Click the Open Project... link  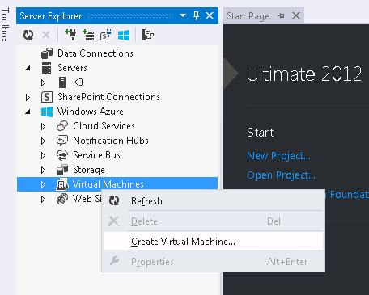[281, 175]
